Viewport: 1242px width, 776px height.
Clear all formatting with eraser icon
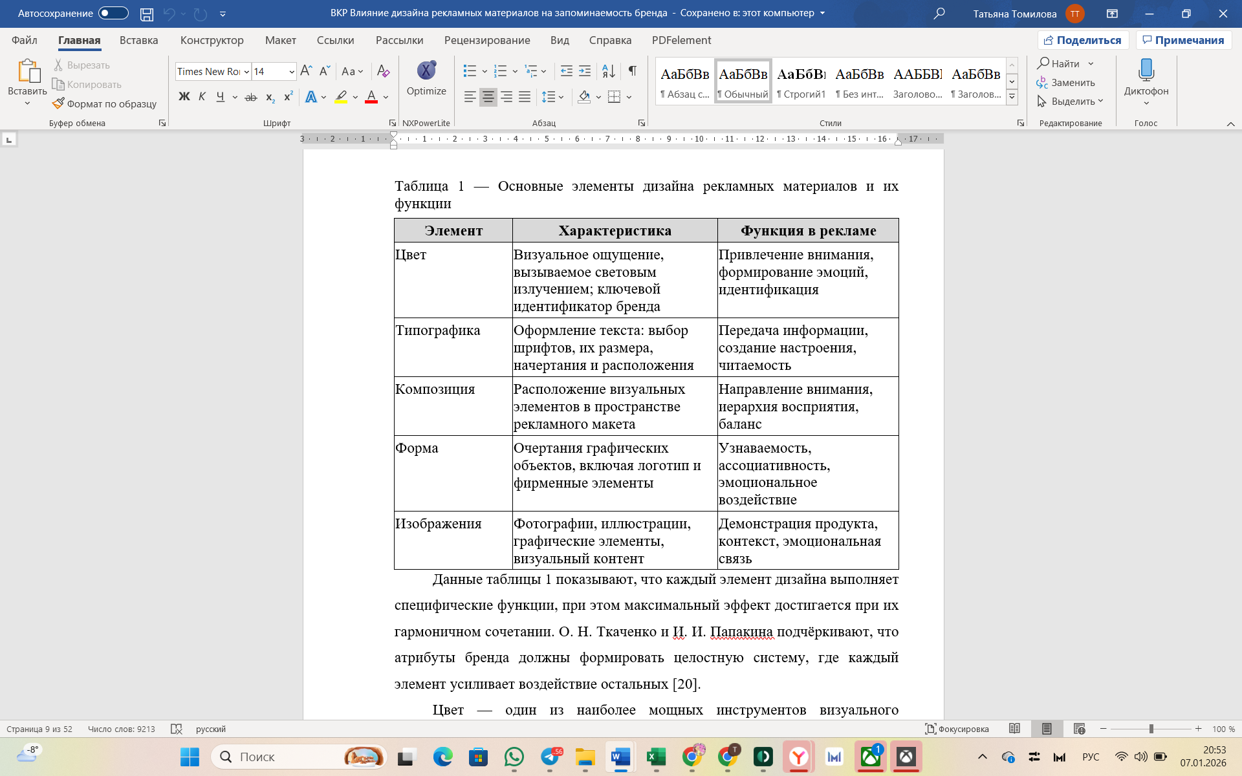point(383,70)
